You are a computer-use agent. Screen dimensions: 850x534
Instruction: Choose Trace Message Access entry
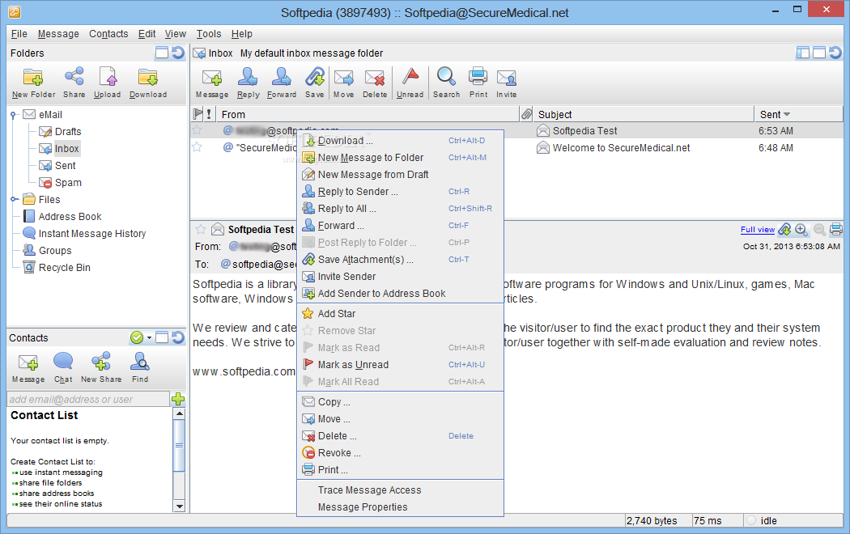(400, 490)
